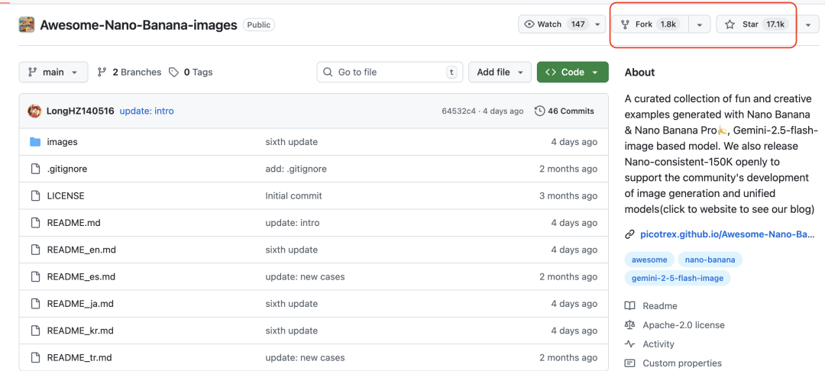Click the file icon next to LICENSE
Screen dimensions: 825x371
tap(35, 195)
